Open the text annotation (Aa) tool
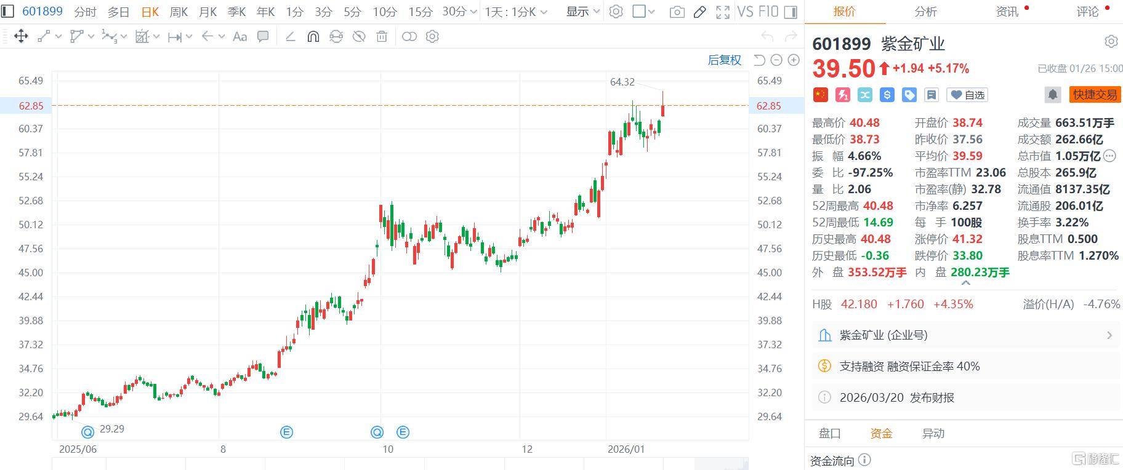Viewport: 1123px width, 470px height. point(239,37)
